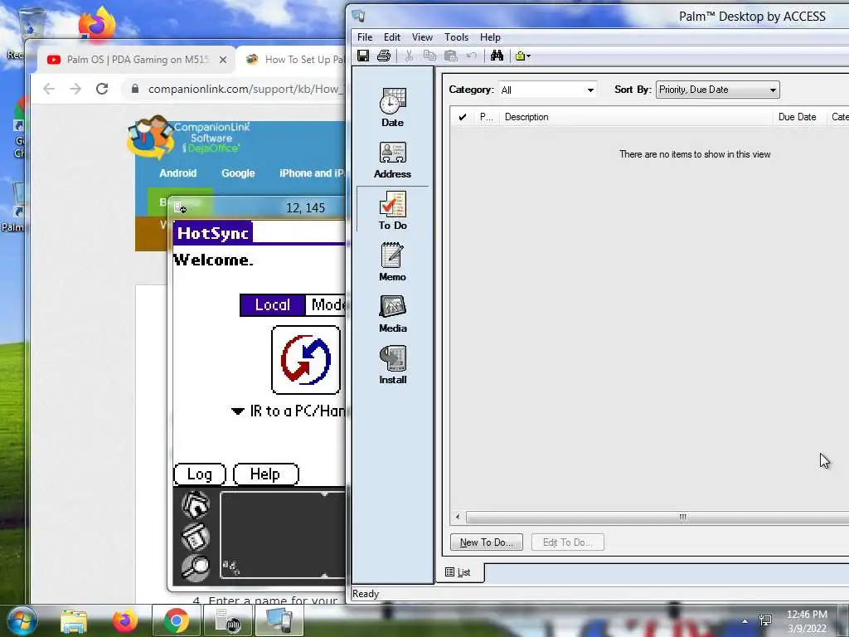Image resolution: width=849 pixels, height=637 pixels.
Task: Open the Android link on CompanionLink
Action: tap(177, 173)
